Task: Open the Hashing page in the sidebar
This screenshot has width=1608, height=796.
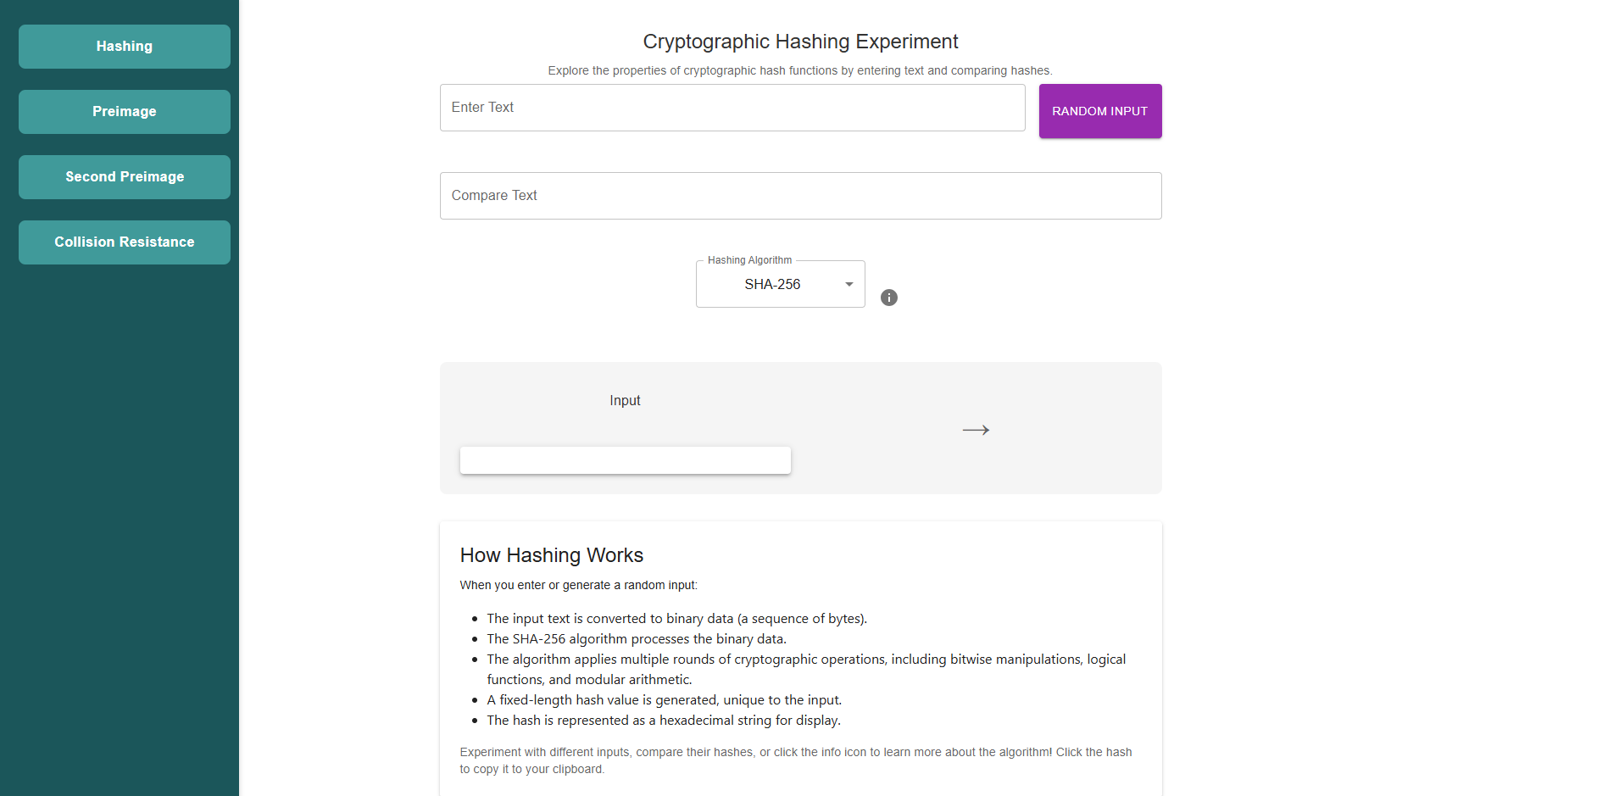Action: (125, 47)
